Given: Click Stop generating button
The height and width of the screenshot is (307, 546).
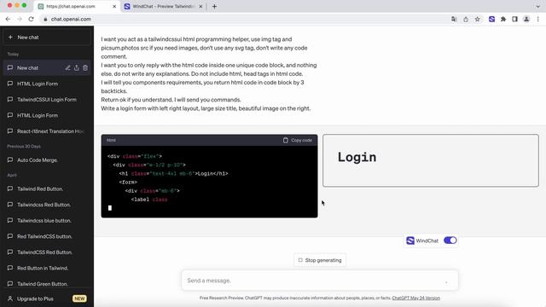Looking at the screenshot, I should [320, 260].
